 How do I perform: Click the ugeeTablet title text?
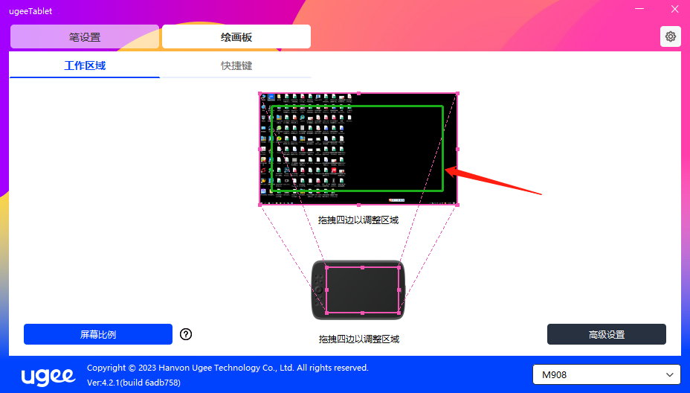(x=30, y=11)
